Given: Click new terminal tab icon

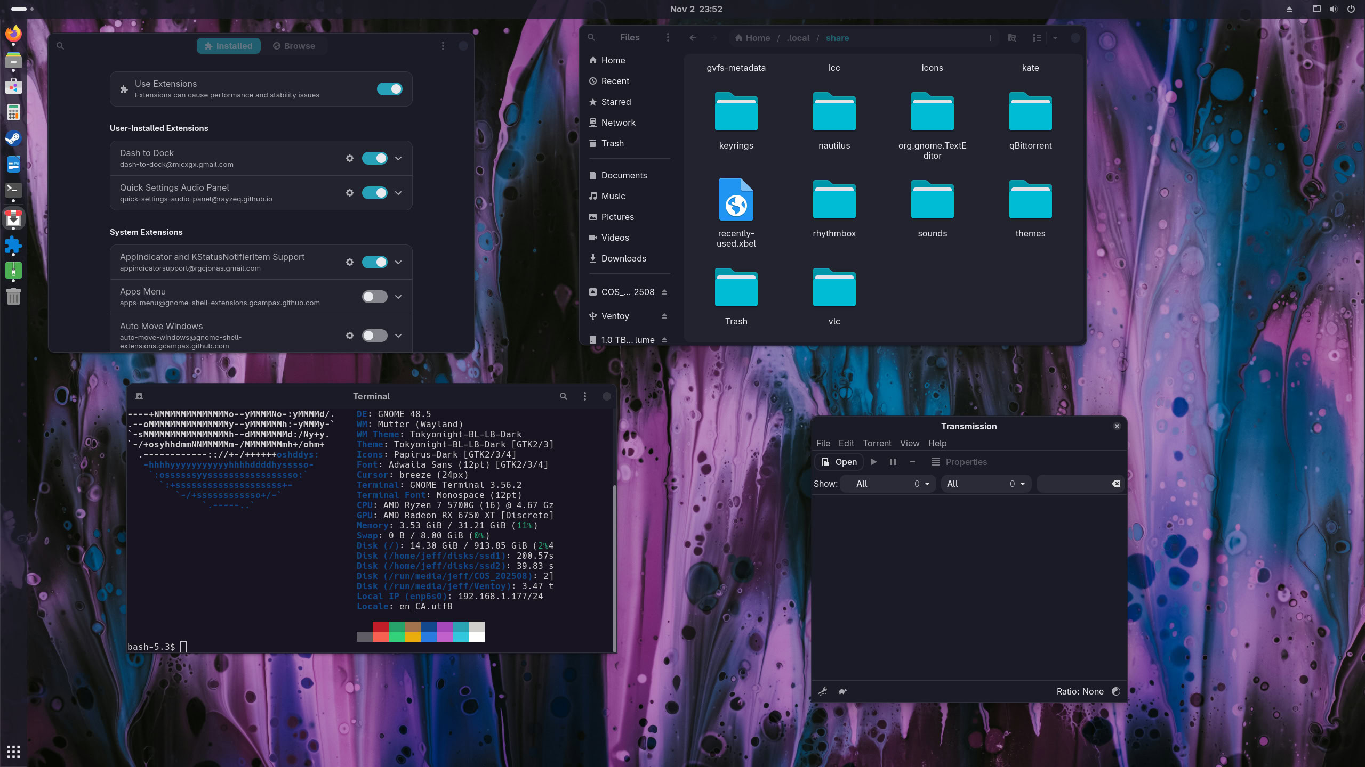Looking at the screenshot, I should (x=139, y=396).
